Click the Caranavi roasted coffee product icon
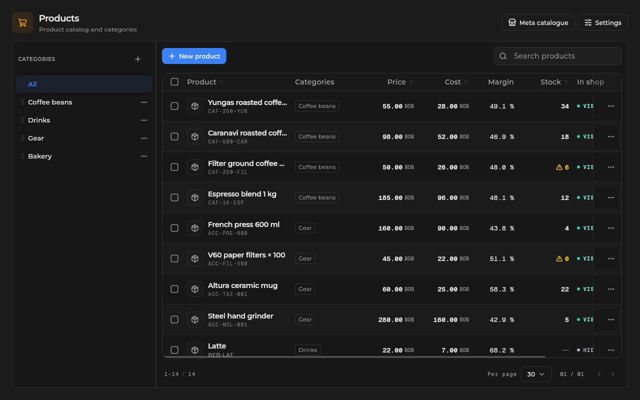Viewport: 640px width, 400px height. click(x=195, y=136)
